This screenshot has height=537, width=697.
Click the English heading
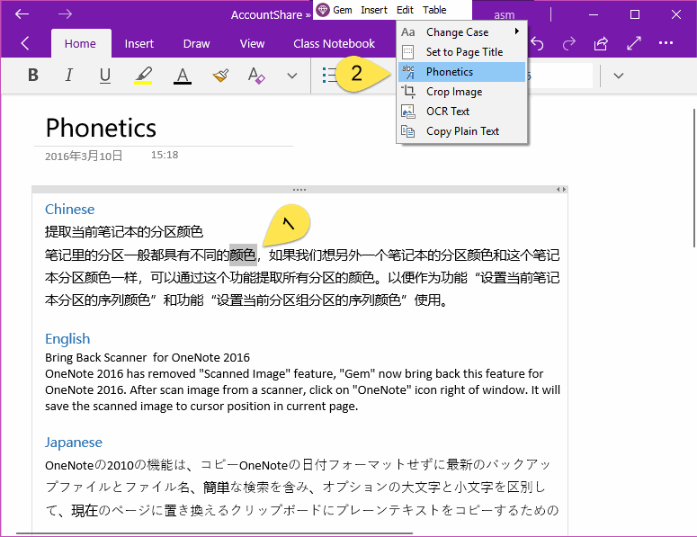(67, 339)
